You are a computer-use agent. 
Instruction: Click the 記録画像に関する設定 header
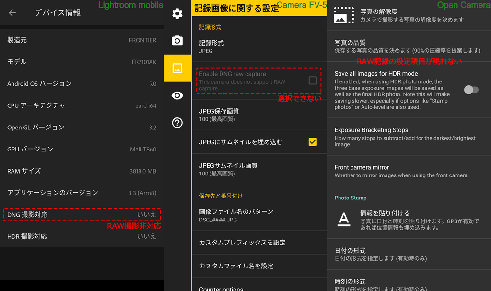coord(236,9)
